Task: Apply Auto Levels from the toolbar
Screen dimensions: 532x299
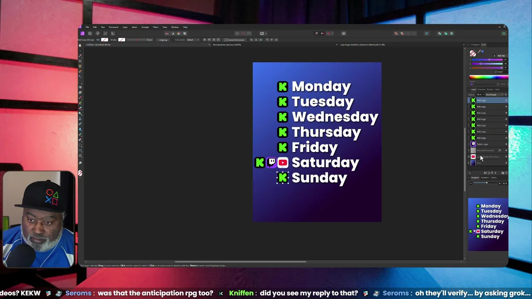Action: coord(167,33)
